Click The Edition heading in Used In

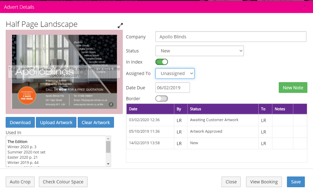18,142
